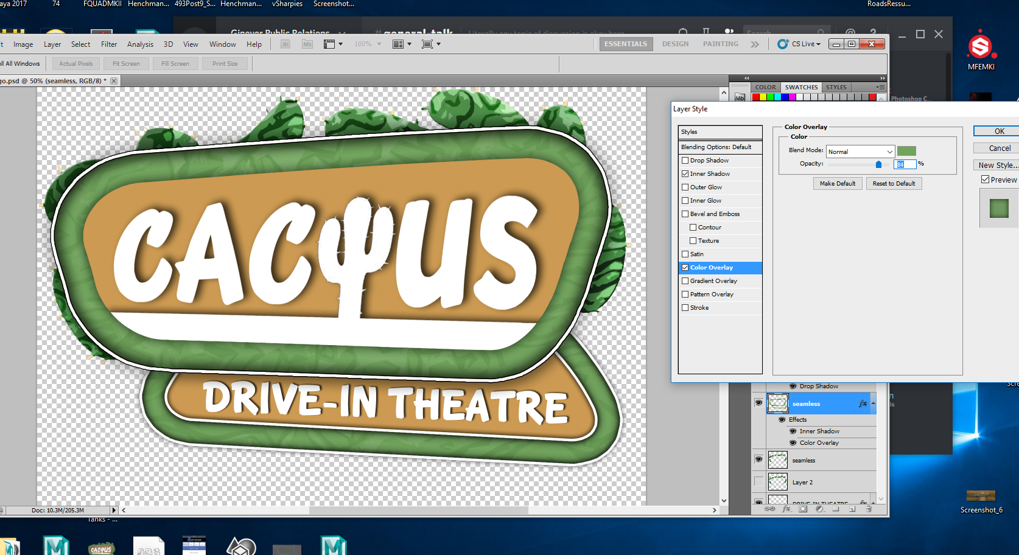Open the Screen Mode dropdown arrow
The height and width of the screenshot is (555, 1019).
[438, 44]
